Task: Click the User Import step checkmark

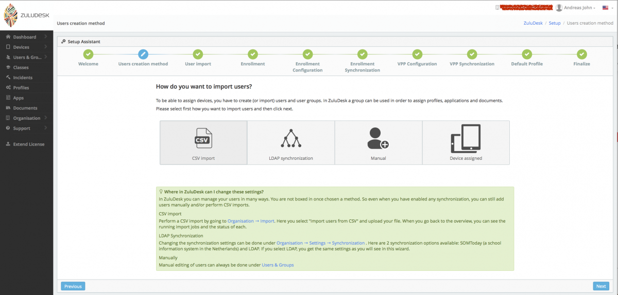Action: pyautogui.click(x=198, y=54)
